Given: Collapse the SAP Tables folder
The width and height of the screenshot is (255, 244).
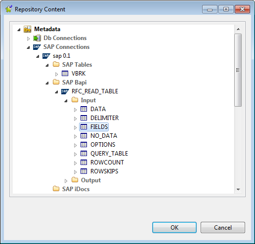Looking at the screenshot, I should click(x=47, y=65).
